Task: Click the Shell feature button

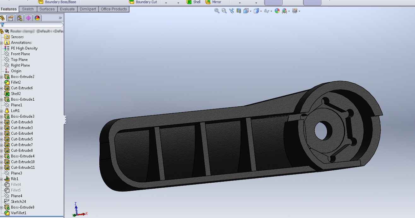Action: click(193, 2)
